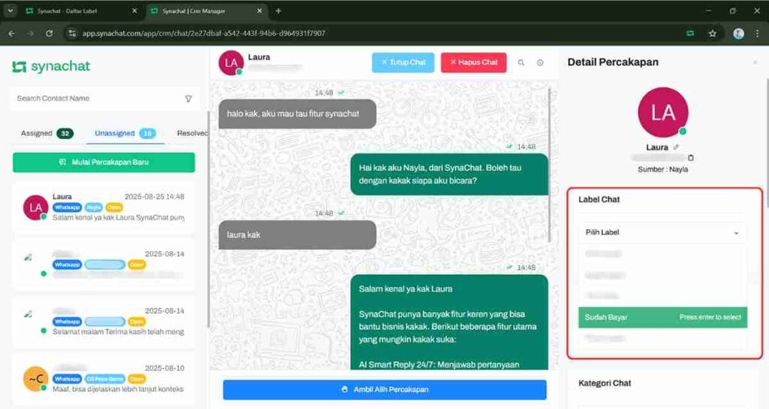Open the contact filter funnel icon
The width and height of the screenshot is (769, 409).
pyautogui.click(x=188, y=98)
